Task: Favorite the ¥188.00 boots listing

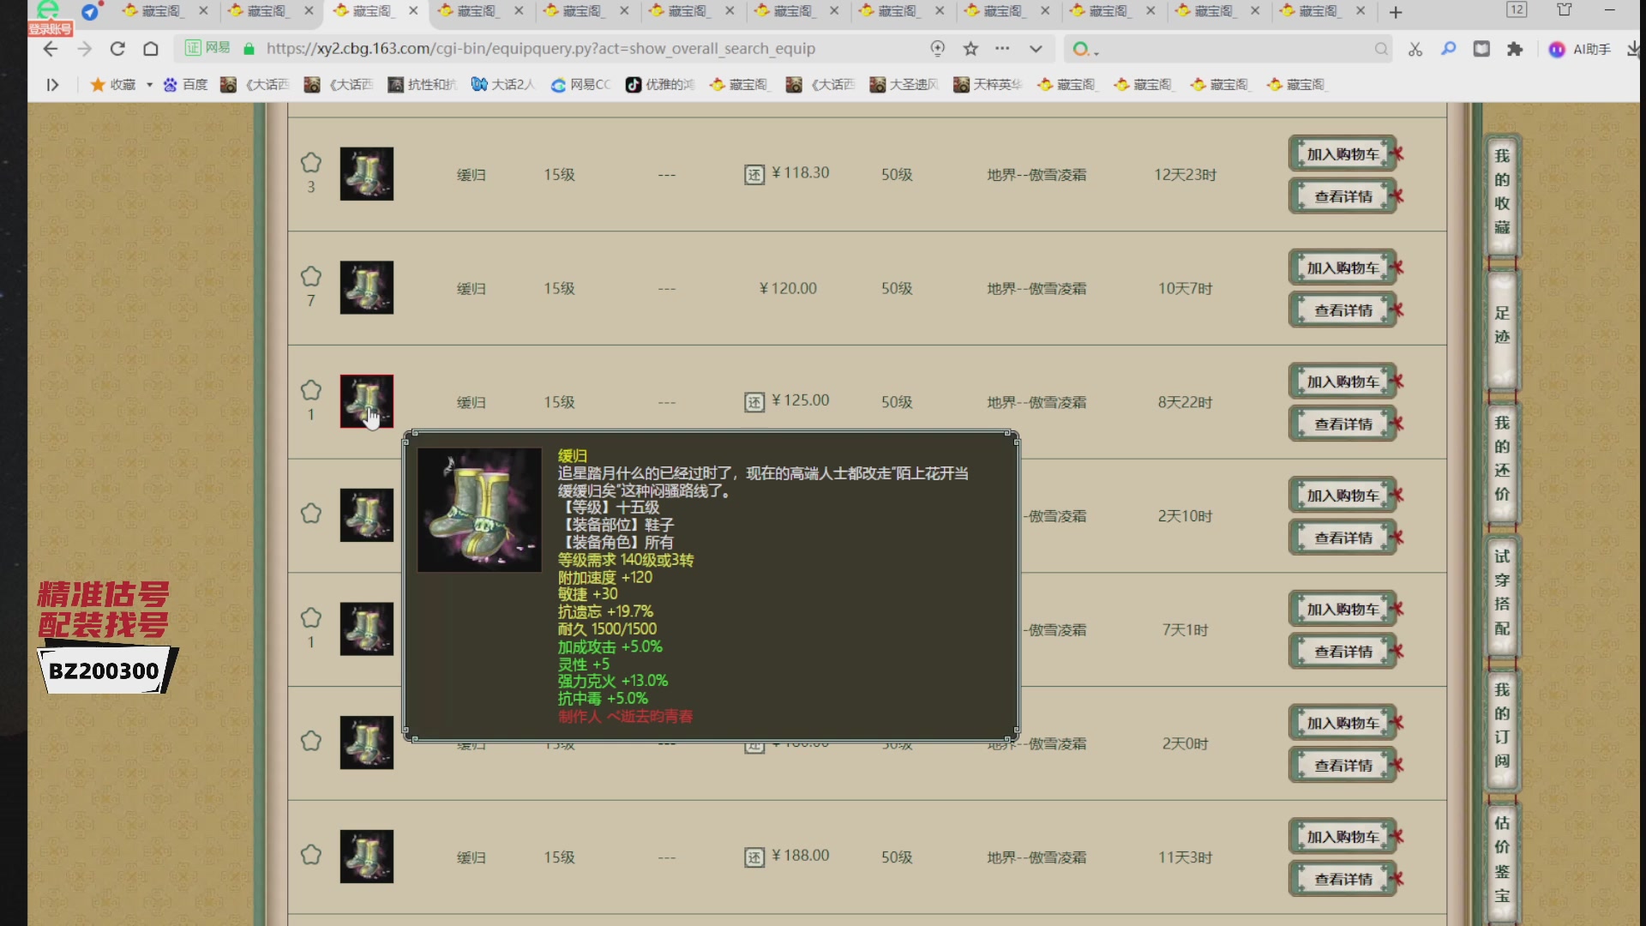Action: 310,855
